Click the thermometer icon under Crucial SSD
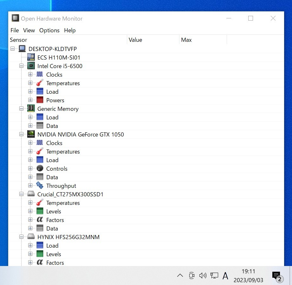The image size is (292, 285). tap(40, 203)
